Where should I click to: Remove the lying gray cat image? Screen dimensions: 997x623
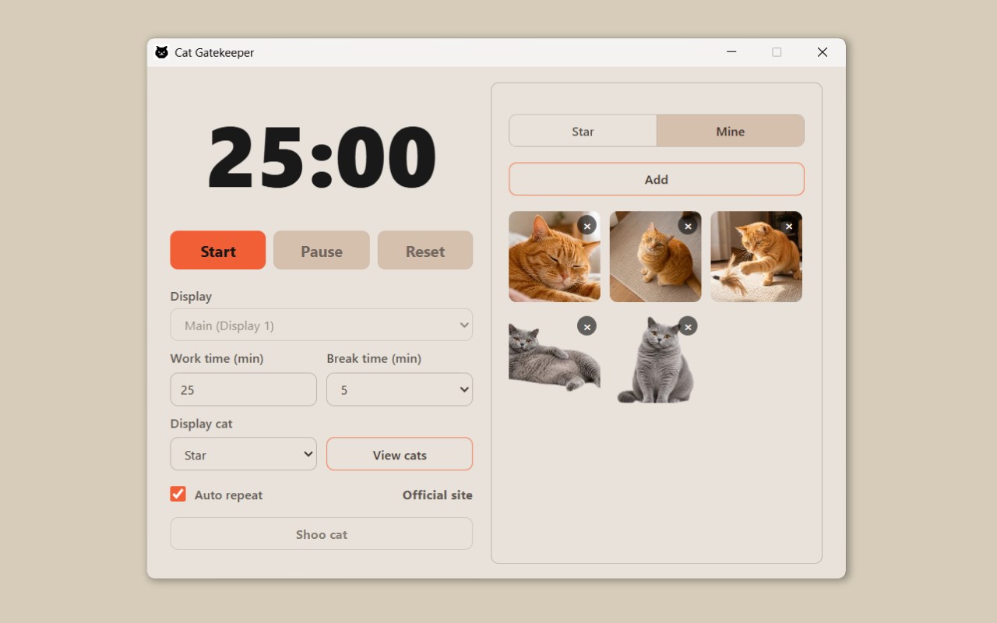587,326
